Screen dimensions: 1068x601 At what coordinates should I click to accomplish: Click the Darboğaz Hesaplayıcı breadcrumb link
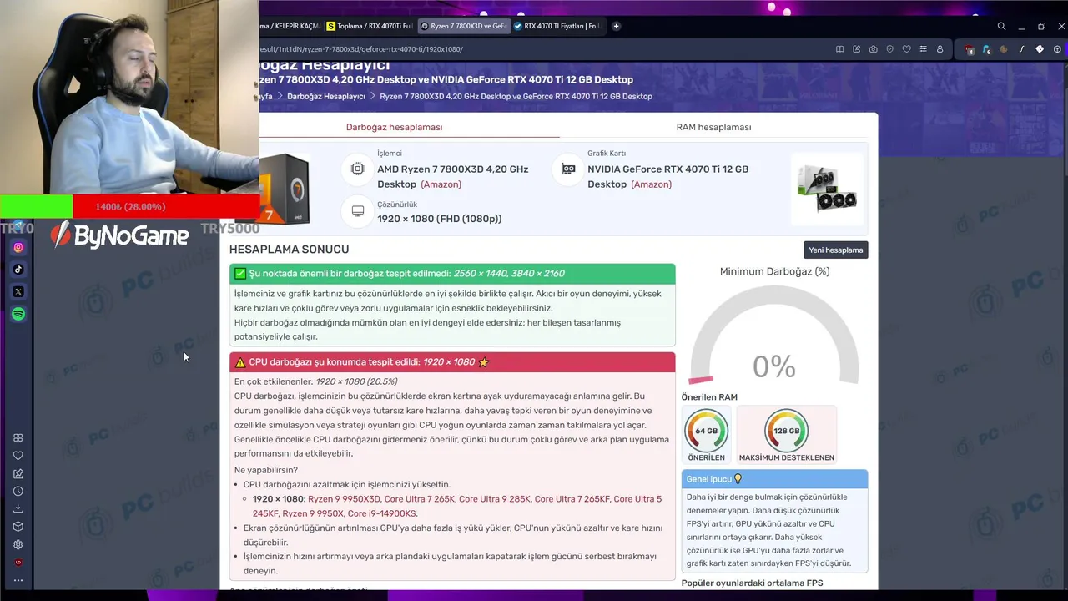(x=326, y=96)
